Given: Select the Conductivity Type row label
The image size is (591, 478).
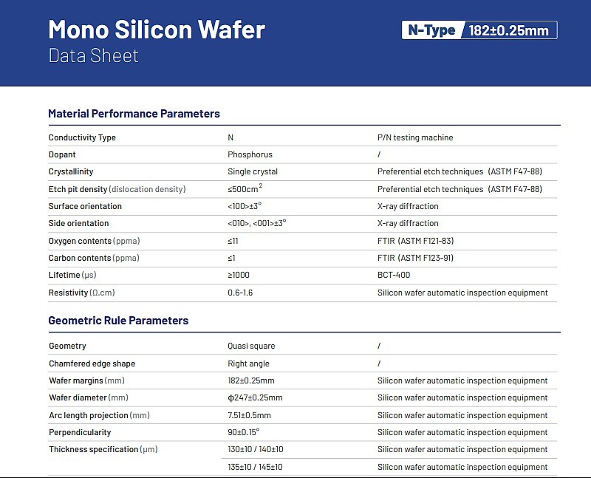Looking at the screenshot, I should (82, 137).
